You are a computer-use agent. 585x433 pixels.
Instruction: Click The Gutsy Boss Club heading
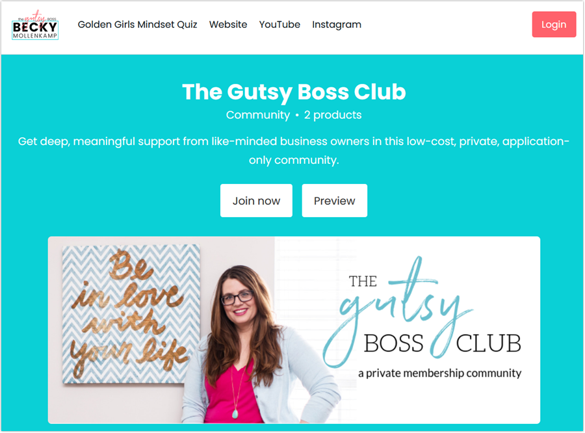tap(294, 92)
